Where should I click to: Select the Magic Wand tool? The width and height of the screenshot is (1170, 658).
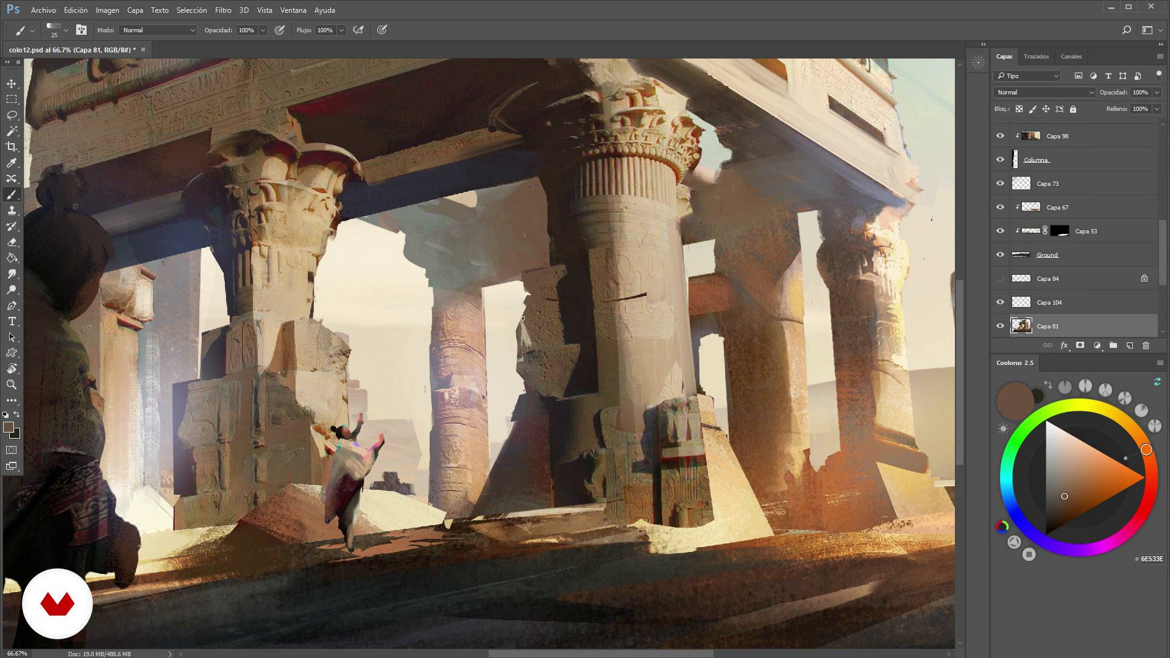point(12,131)
